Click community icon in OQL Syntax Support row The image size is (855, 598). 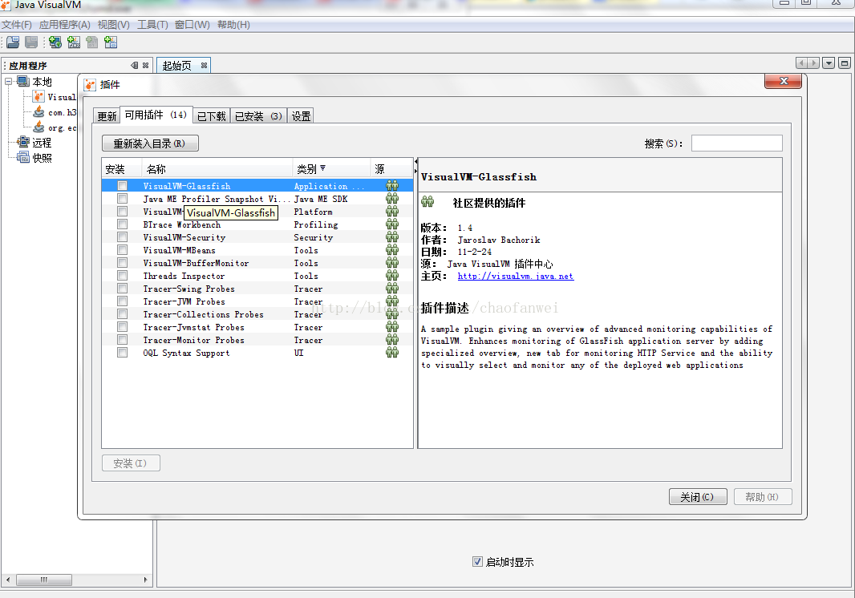[392, 352]
